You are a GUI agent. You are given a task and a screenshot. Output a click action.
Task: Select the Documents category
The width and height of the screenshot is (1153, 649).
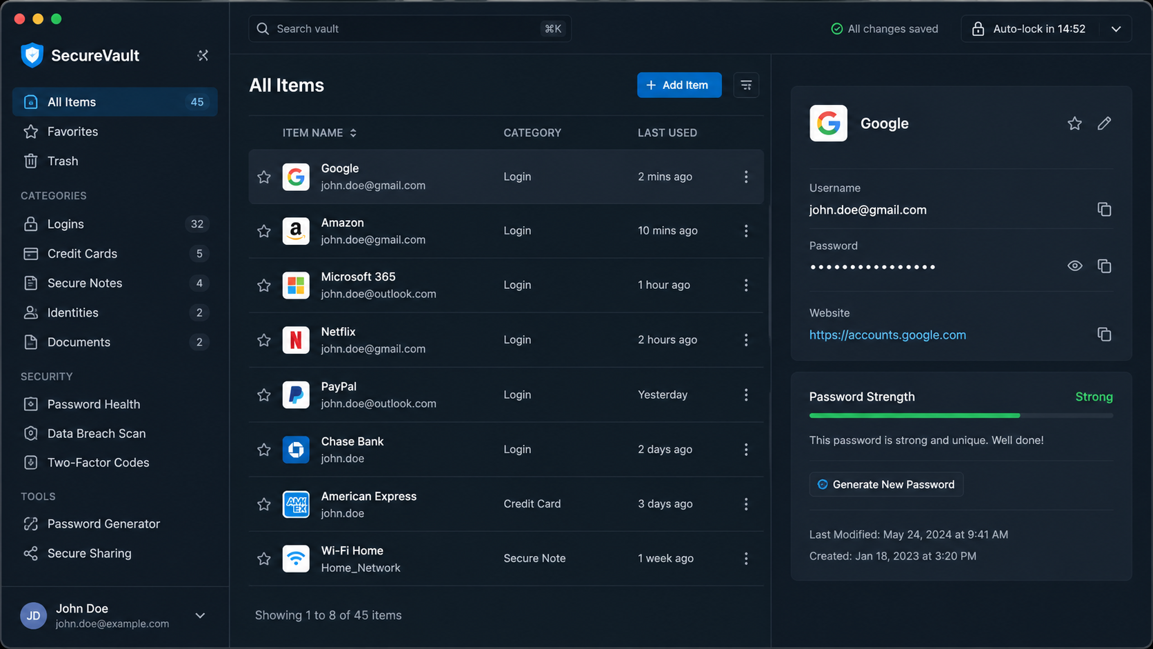[x=115, y=342]
